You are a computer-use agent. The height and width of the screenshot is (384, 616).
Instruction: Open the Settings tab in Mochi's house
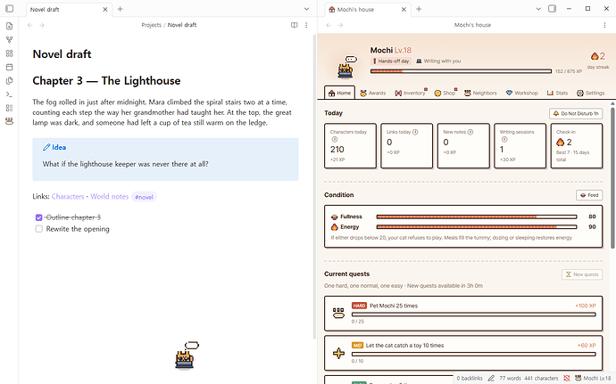(590, 93)
